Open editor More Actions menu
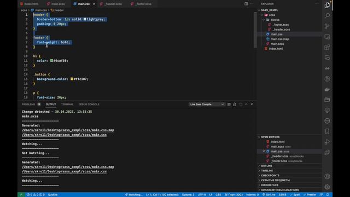Screen dimensions: 350x197 [252, 4]
